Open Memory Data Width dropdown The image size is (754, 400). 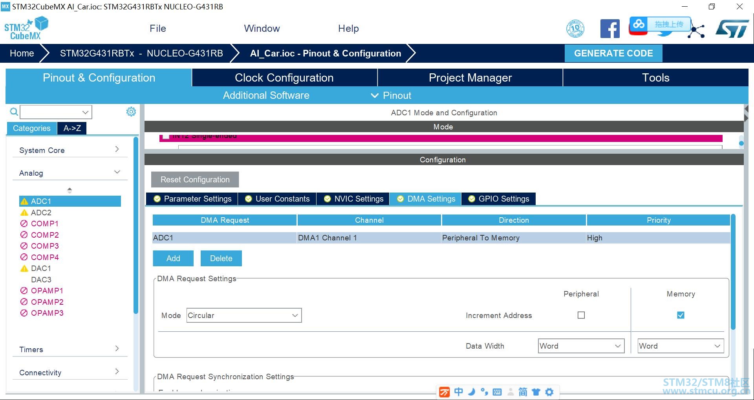point(681,346)
